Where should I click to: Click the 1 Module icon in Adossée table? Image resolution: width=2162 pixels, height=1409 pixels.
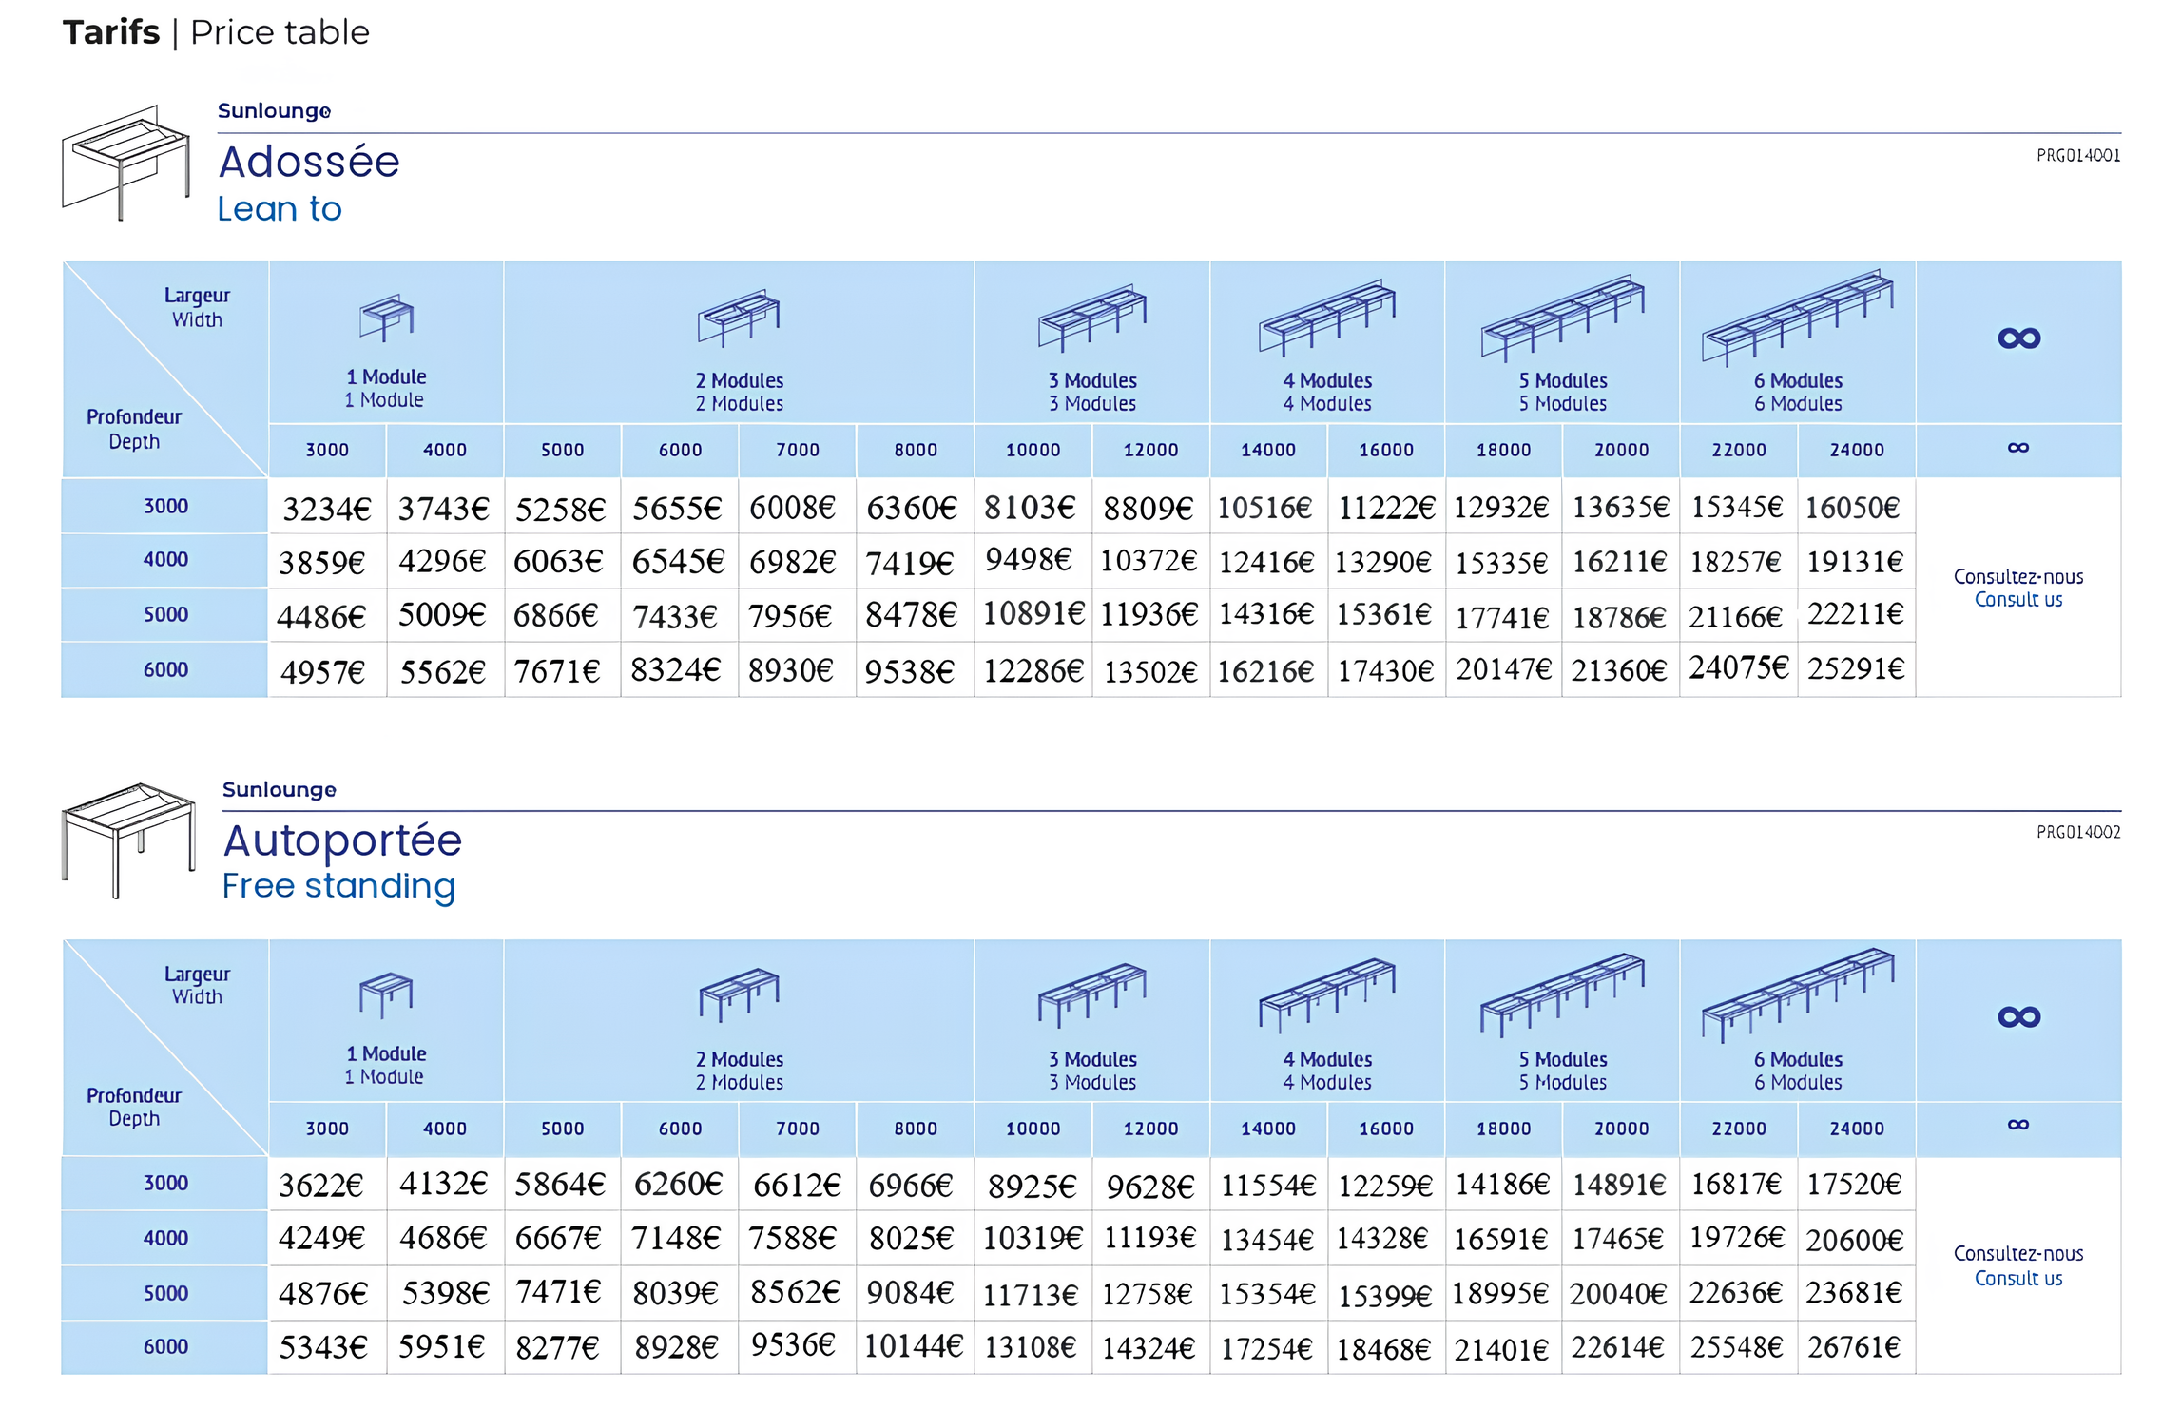click(386, 318)
